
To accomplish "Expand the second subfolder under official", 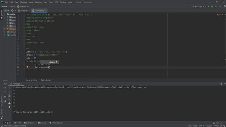I will pyautogui.click(x=7, y=20).
